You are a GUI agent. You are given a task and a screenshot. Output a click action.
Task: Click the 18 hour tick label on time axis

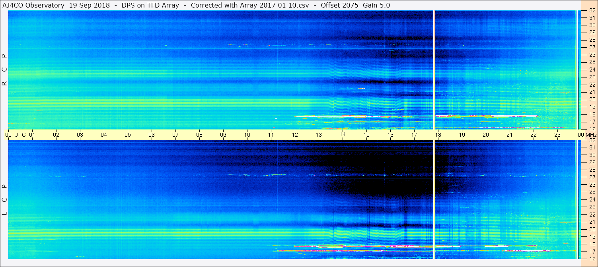tap(438, 135)
